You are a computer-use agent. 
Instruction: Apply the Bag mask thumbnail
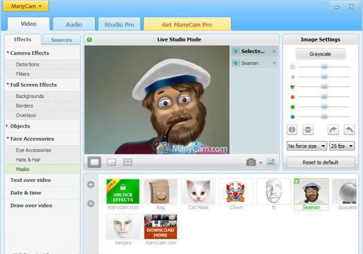click(161, 191)
